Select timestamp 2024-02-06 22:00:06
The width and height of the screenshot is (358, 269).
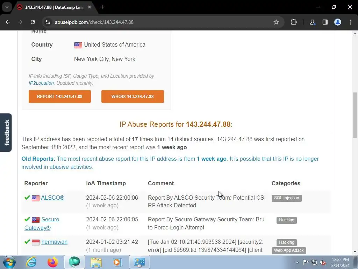[112, 198]
